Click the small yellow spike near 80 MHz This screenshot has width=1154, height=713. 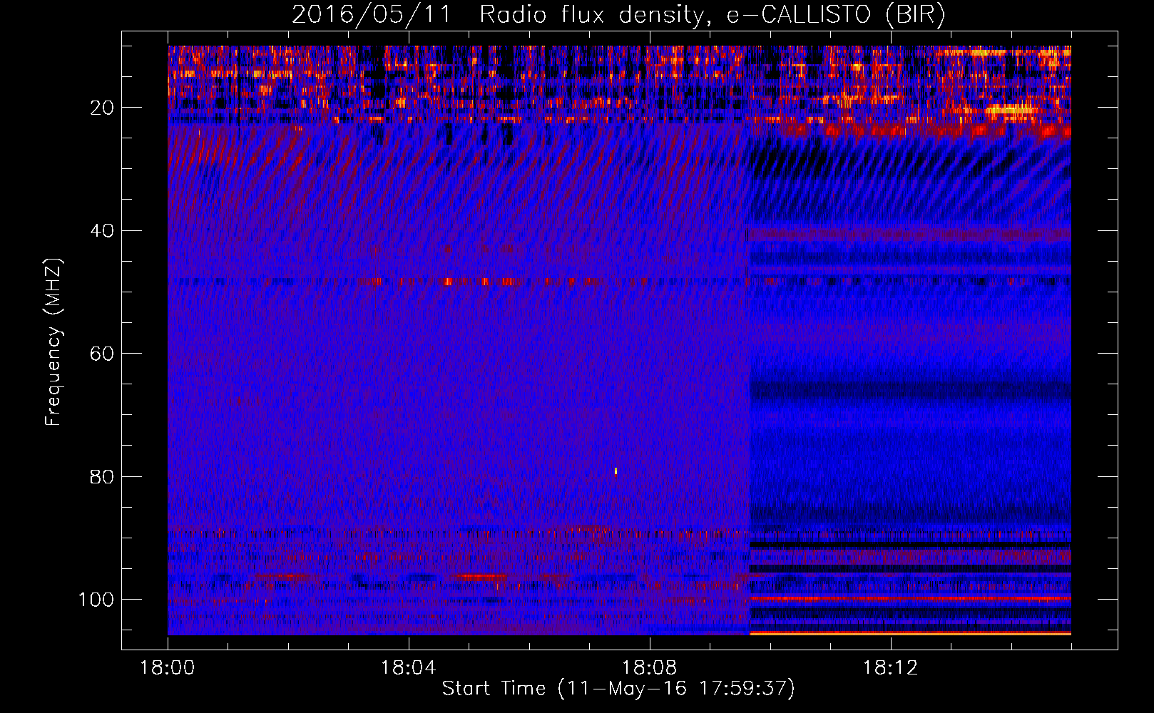click(616, 471)
